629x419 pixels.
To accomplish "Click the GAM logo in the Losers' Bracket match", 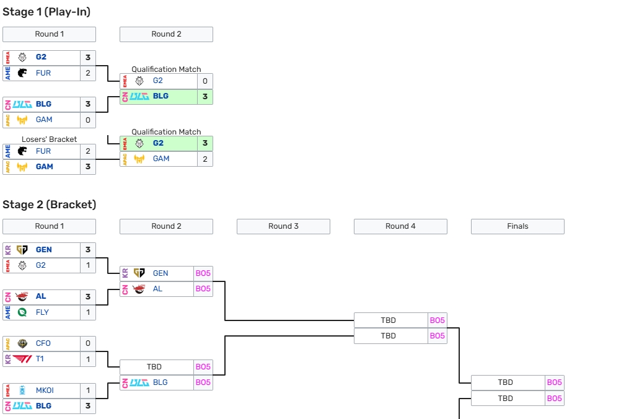I will [23, 167].
